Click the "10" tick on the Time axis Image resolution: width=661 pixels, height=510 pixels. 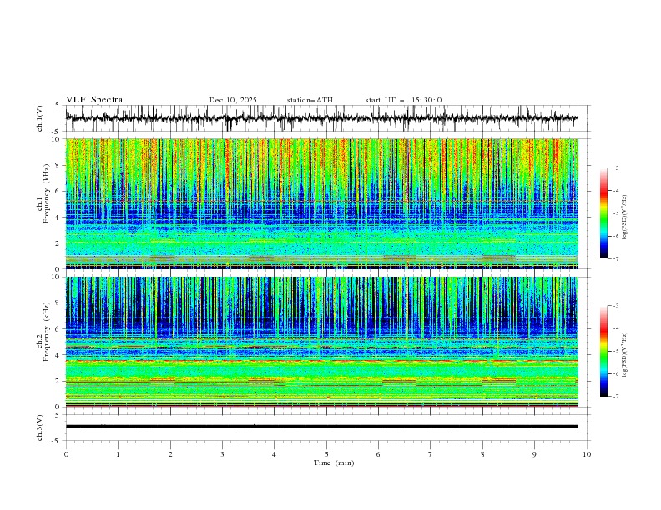coord(587,454)
